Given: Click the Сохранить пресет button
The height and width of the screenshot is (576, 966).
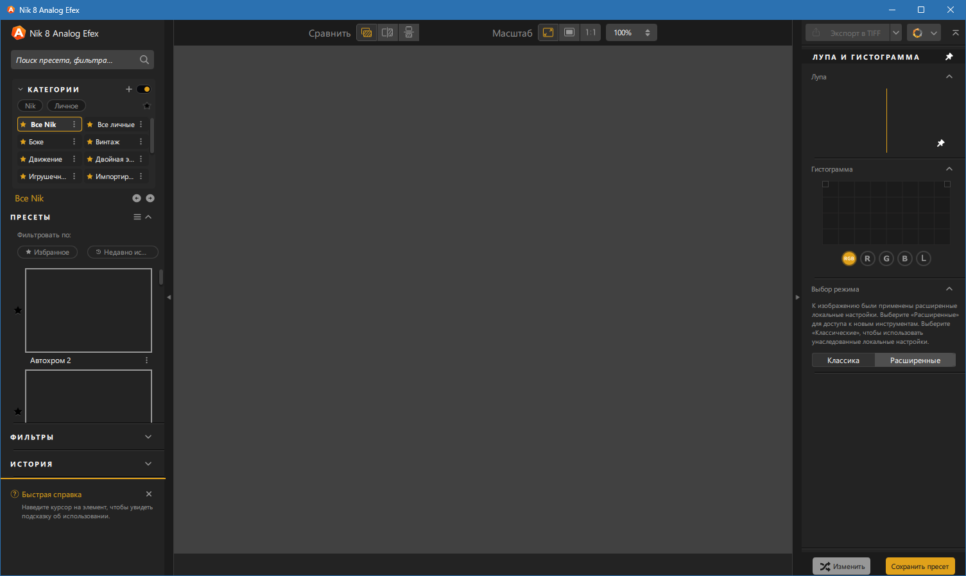Looking at the screenshot, I should click(x=920, y=566).
